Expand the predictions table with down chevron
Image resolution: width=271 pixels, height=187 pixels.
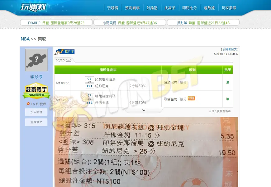tap(144, 110)
